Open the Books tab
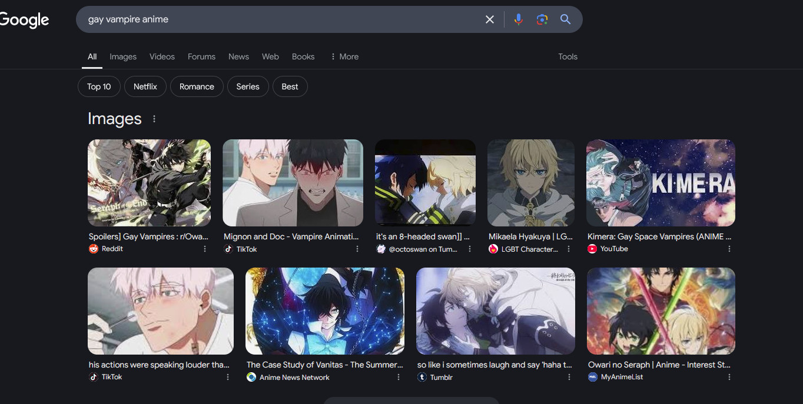The height and width of the screenshot is (404, 803). coord(303,56)
